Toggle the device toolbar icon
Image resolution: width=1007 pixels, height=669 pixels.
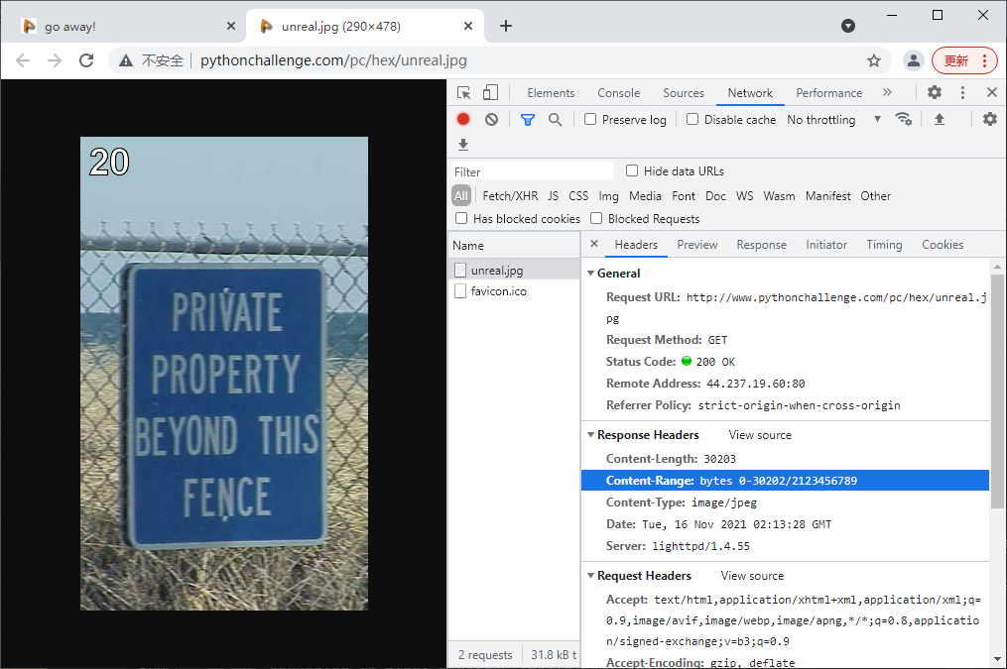click(x=490, y=93)
